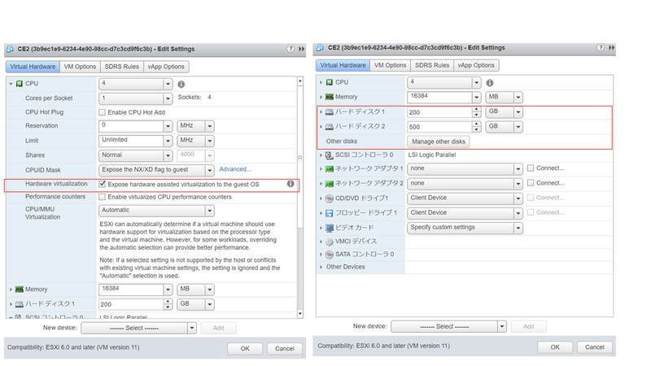Click the CPU info icon in left dialog
The height and width of the screenshot is (366, 651).
[181, 85]
